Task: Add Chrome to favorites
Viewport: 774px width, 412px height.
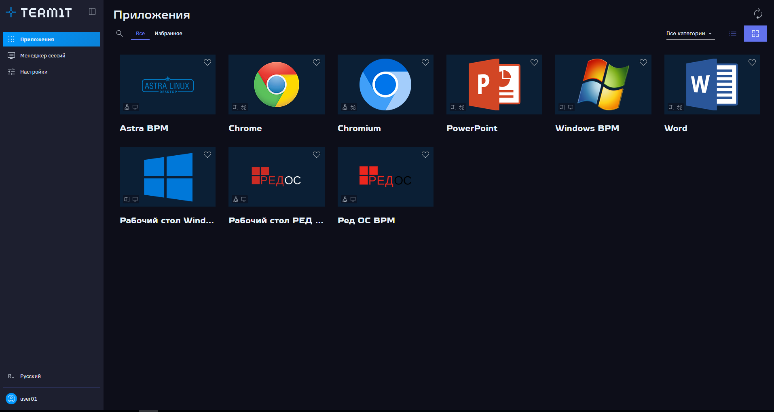Action: [317, 62]
